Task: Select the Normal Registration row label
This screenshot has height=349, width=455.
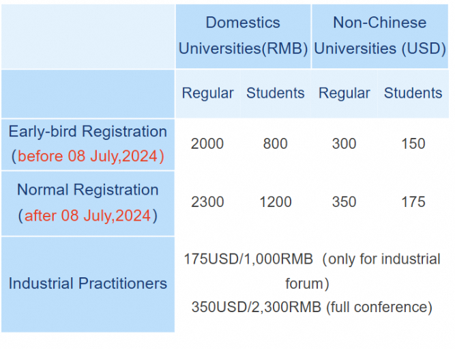Action: click(87, 191)
